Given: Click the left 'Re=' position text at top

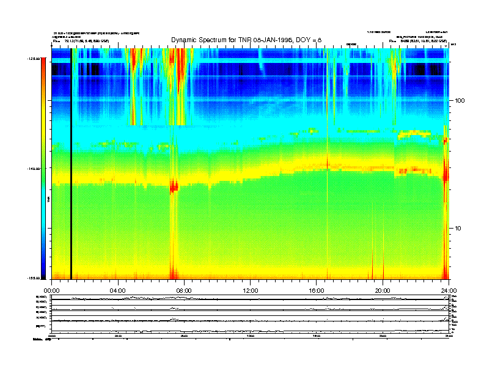Looking at the screenshot, I should click(x=81, y=41).
